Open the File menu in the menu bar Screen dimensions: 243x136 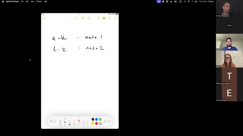click(22, 2)
